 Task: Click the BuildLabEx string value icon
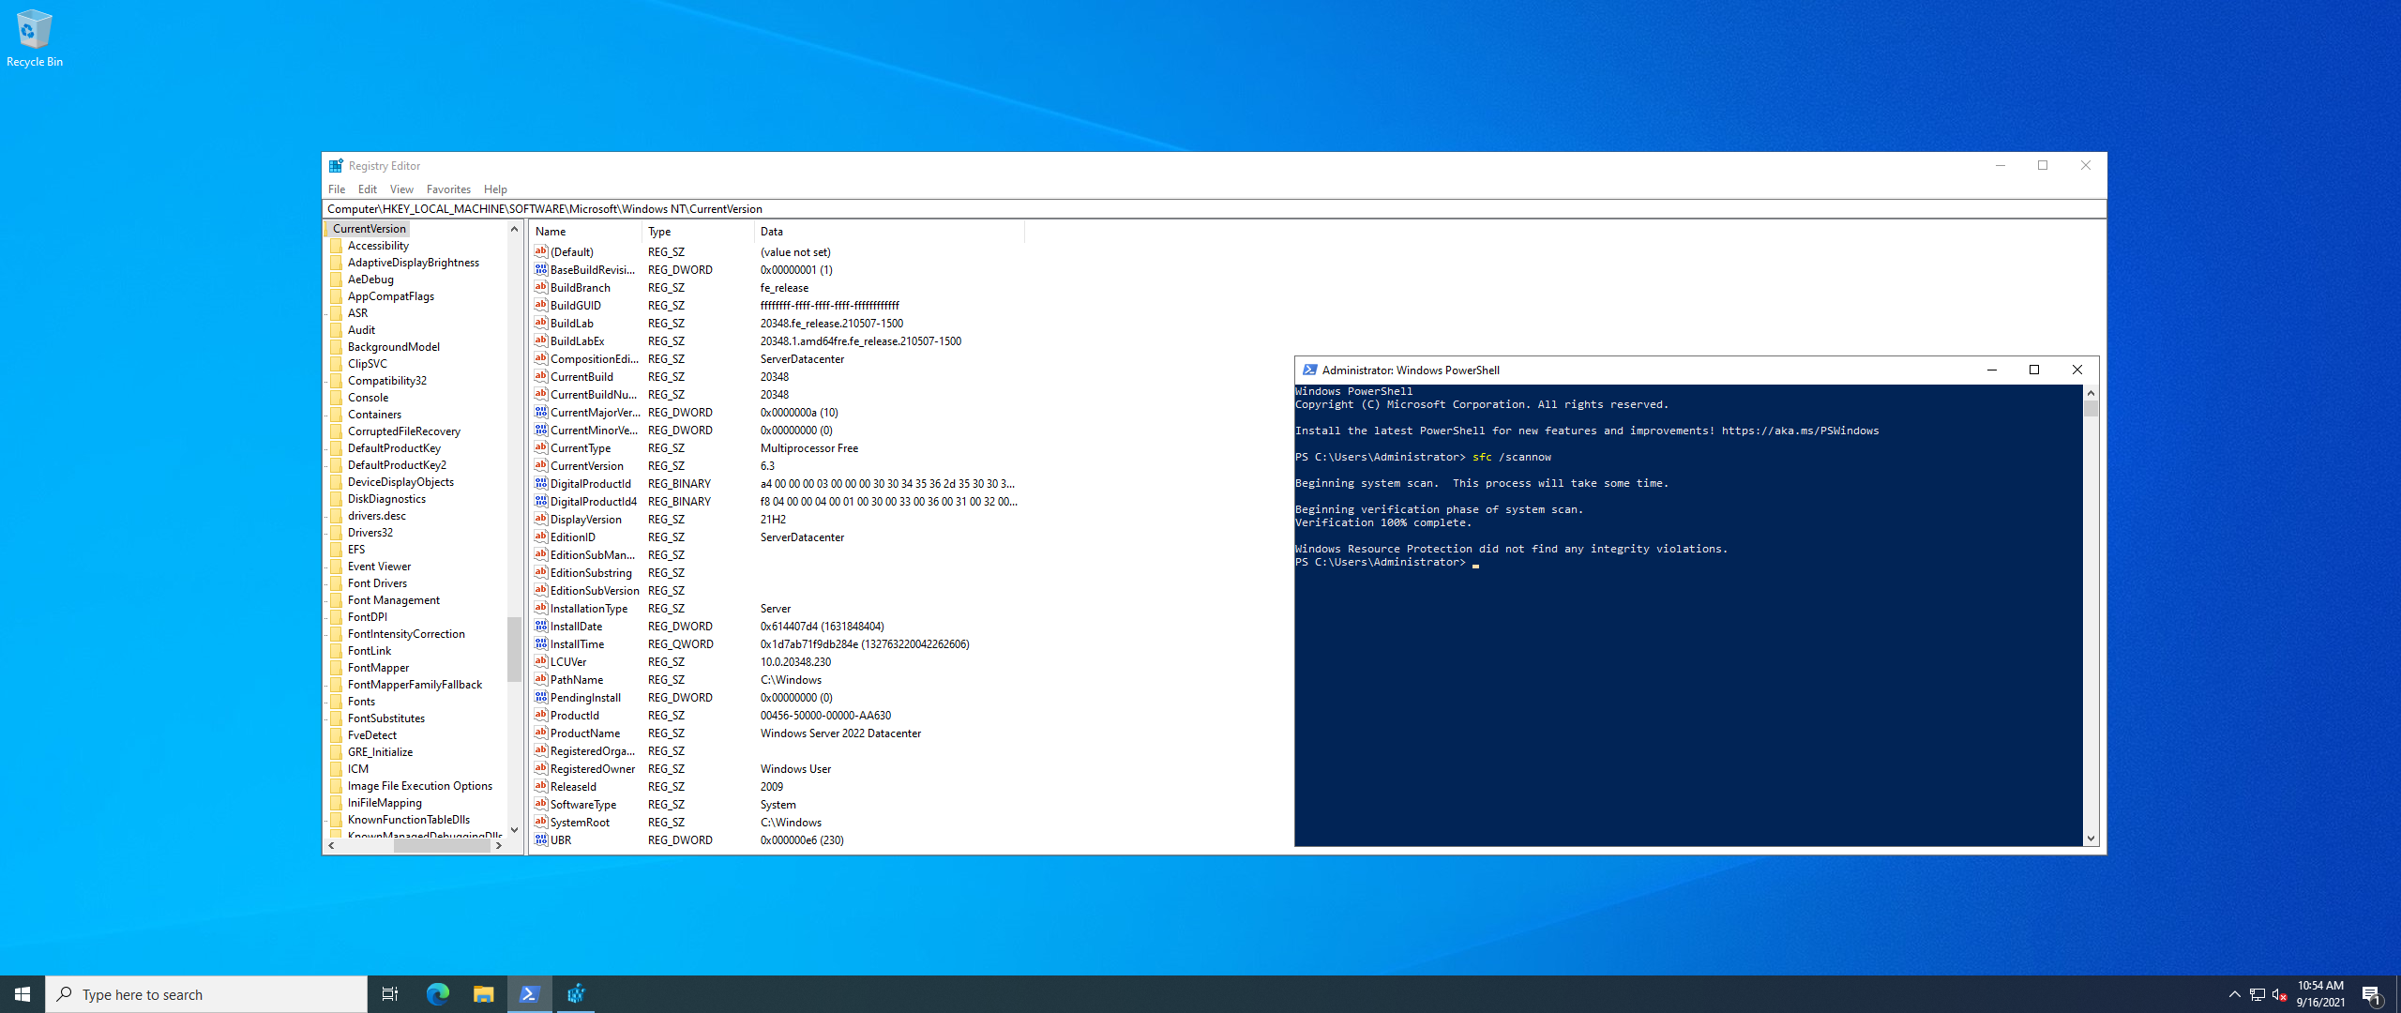pyautogui.click(x=541, y=340)
